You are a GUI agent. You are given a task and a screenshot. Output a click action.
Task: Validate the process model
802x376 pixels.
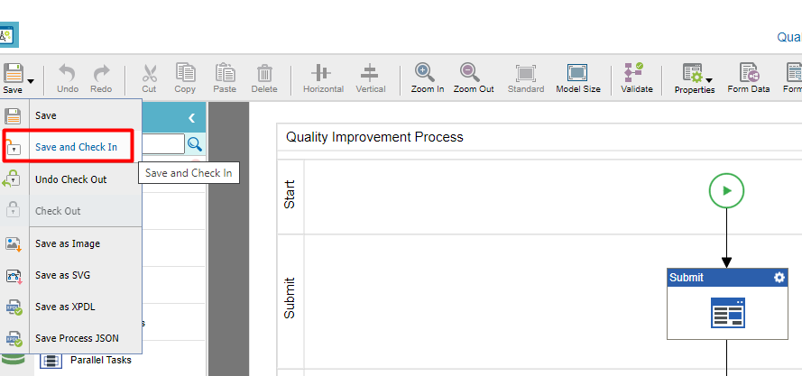(x=636, y=74)
